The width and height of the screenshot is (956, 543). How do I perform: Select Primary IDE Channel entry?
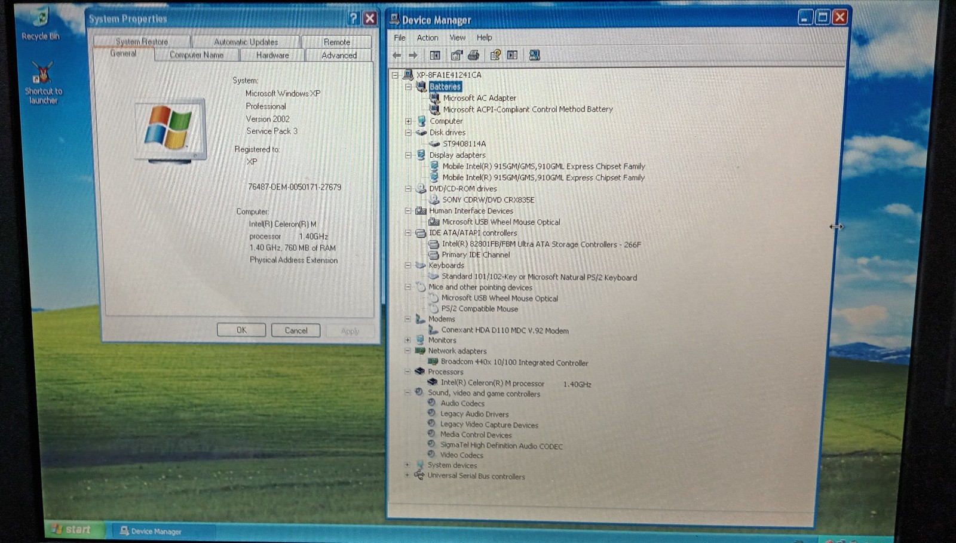(x=476, y=254)
